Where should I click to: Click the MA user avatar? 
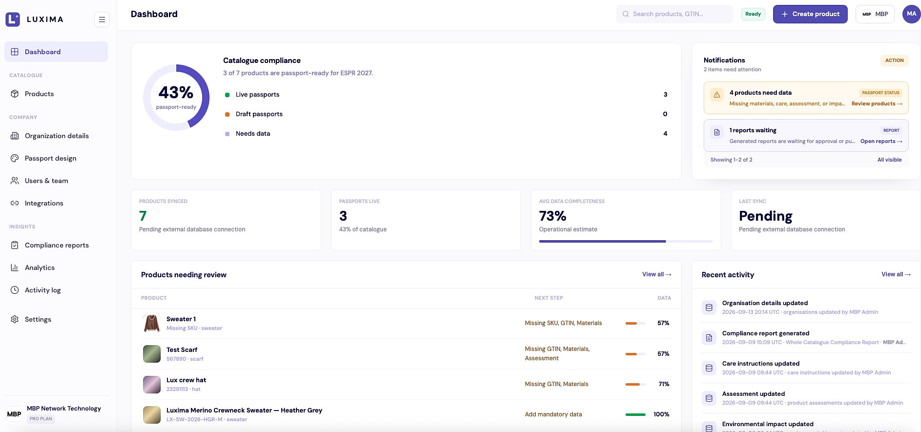[911, 14]
